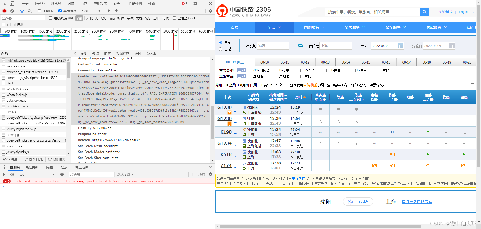This screenshot has width=481, height=229.
Task: Clear the console with block icon
Action: pyautogui.click(x=12, y=174)
